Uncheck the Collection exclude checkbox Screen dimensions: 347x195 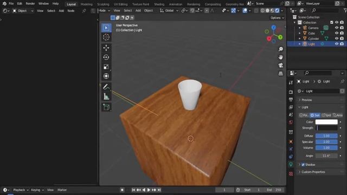click(x=331, y=22)
